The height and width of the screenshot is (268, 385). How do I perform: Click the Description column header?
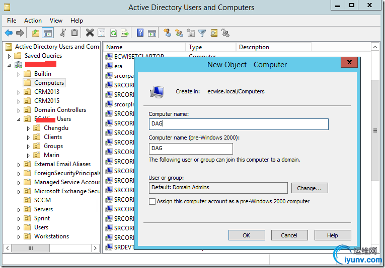tap(274, 47)
